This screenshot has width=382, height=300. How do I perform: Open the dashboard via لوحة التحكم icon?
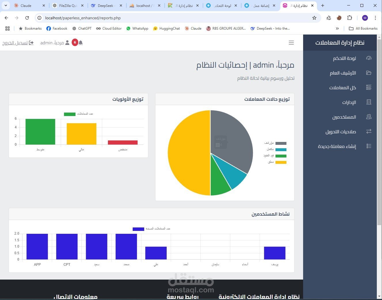[x=369, y=58]
